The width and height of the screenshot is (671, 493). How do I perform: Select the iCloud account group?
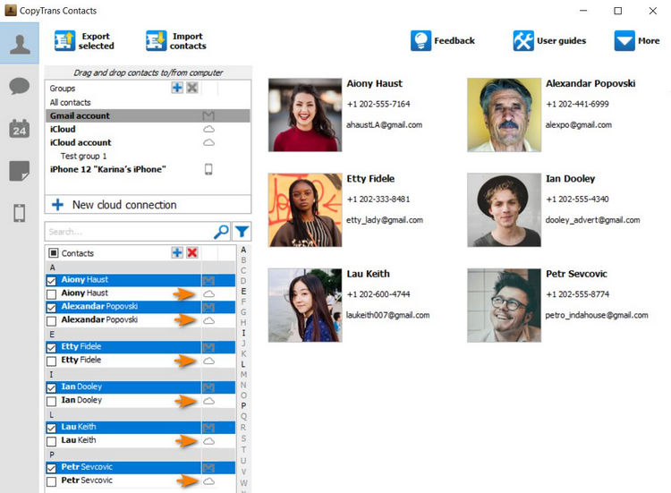[x=148, y=142]
